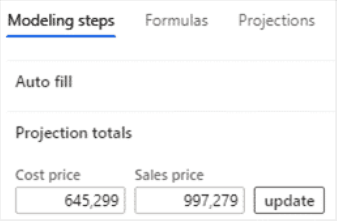Update the projection totals

290,201
